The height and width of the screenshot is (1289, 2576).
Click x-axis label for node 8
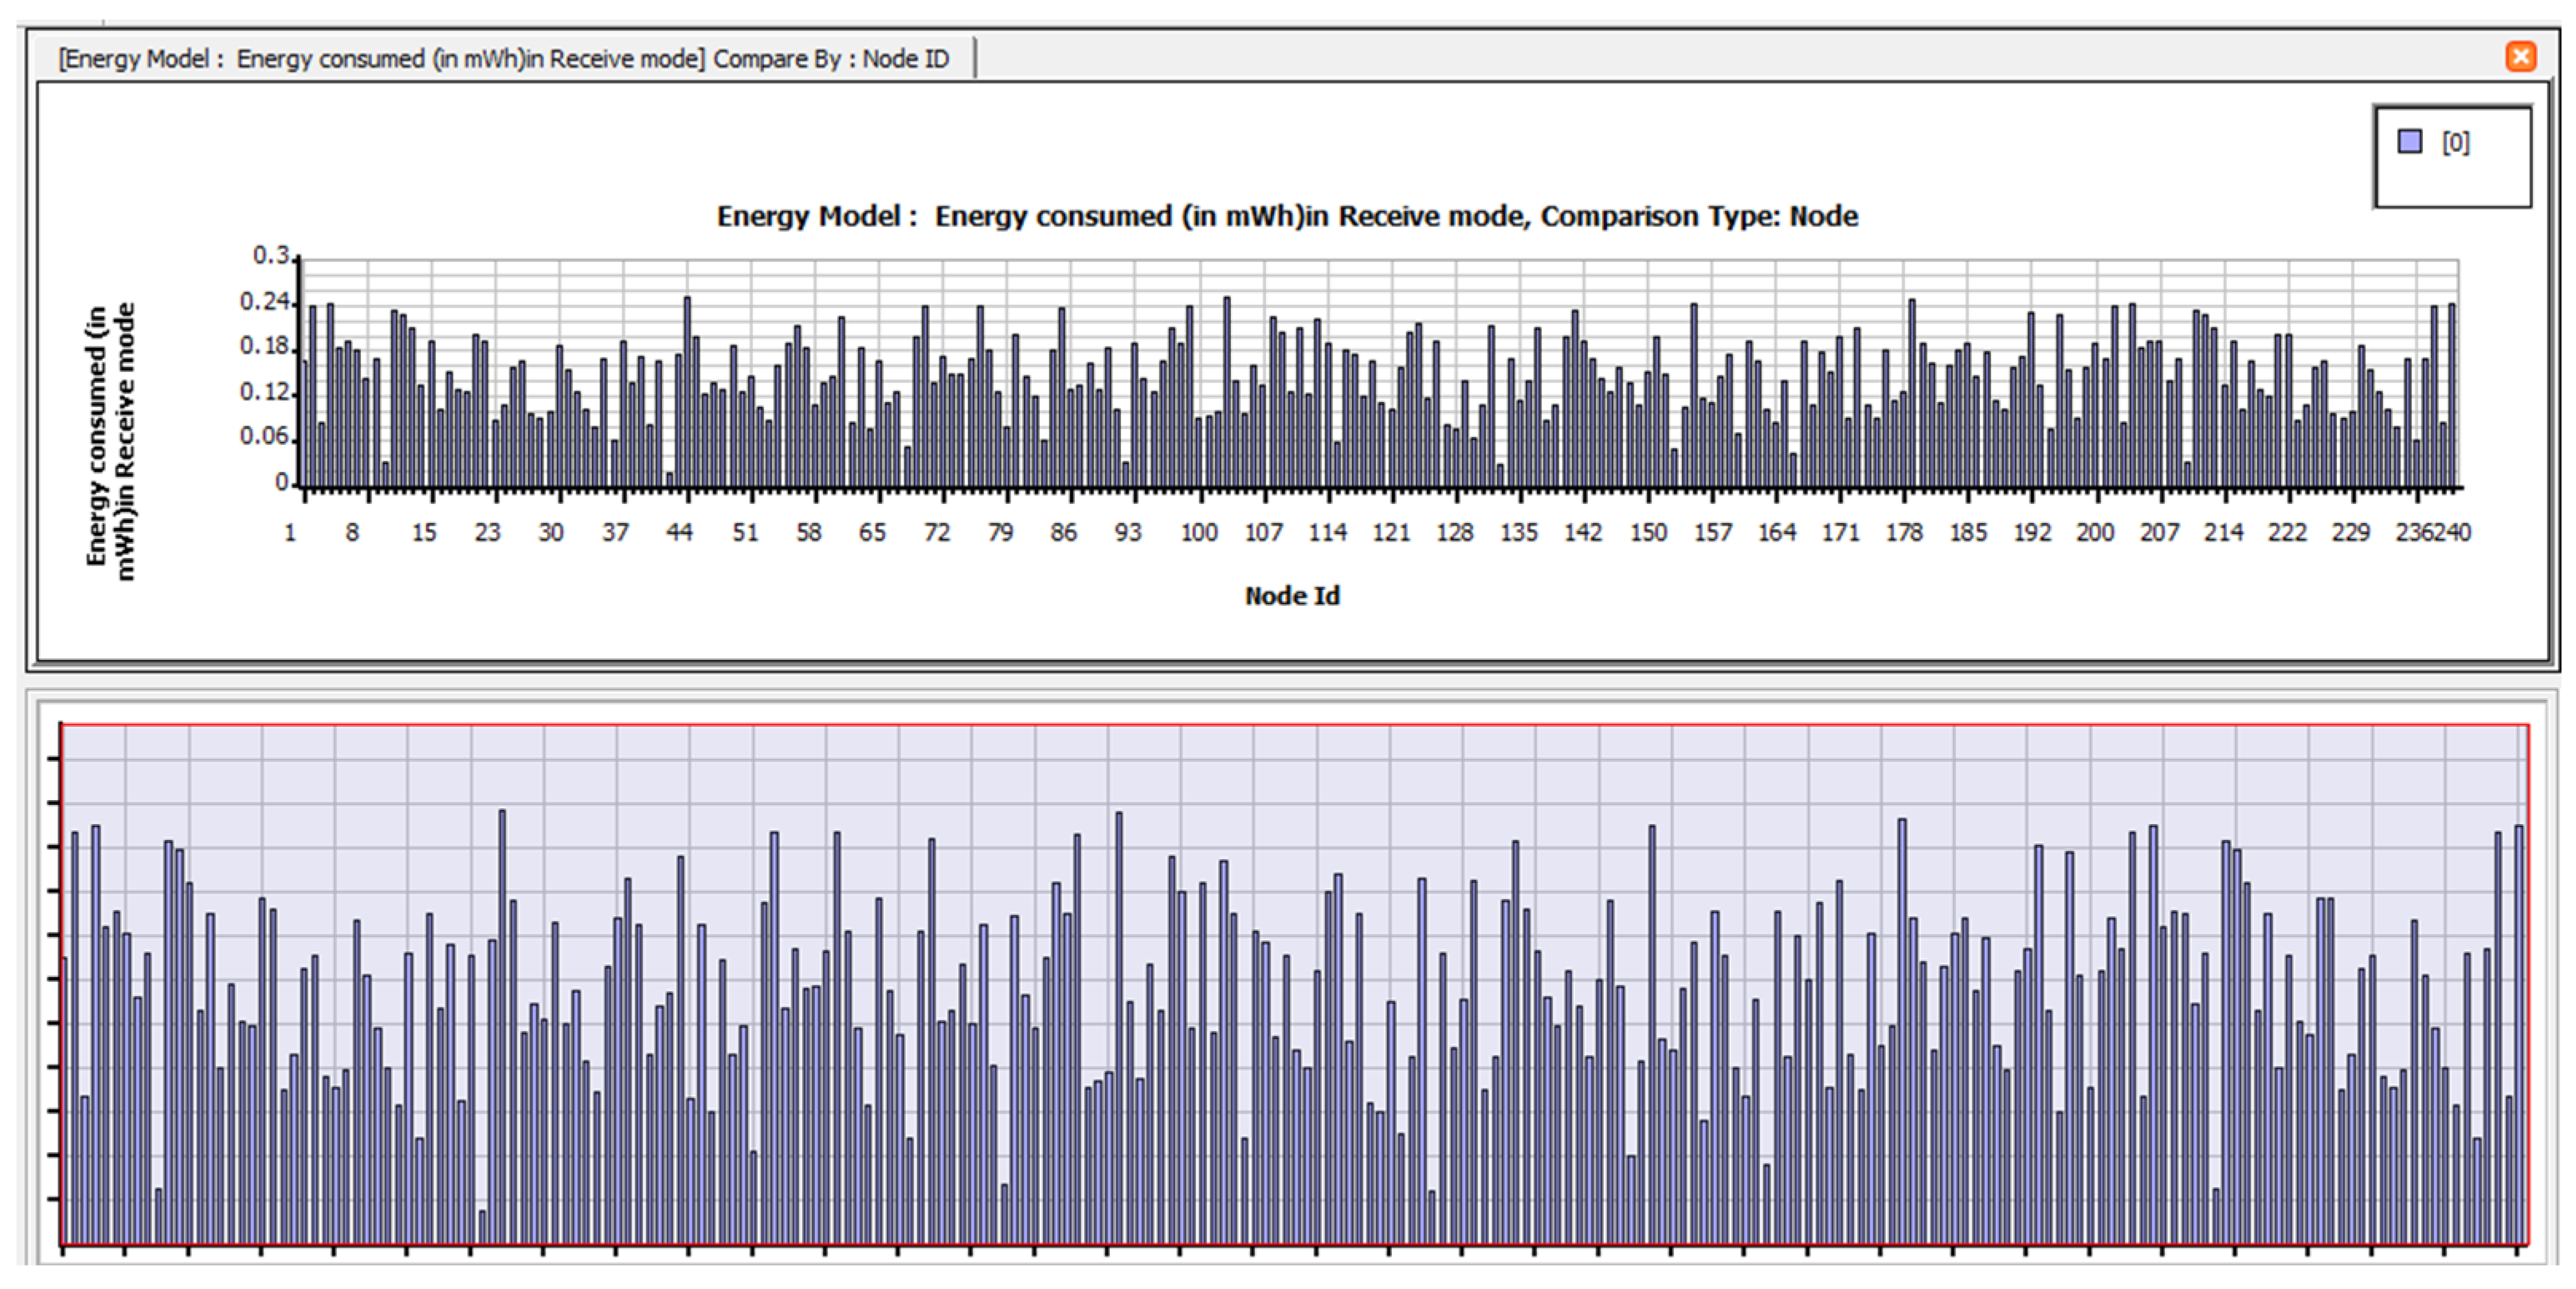click(x=352, y=533)
